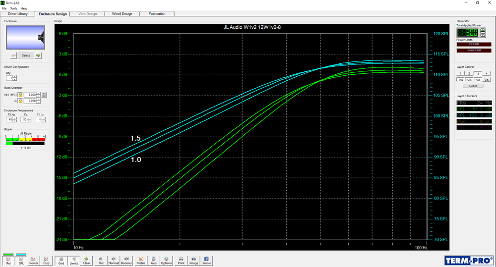496x267 pixels.
Task: Click the Q value input field
Action: pos(30,101)
